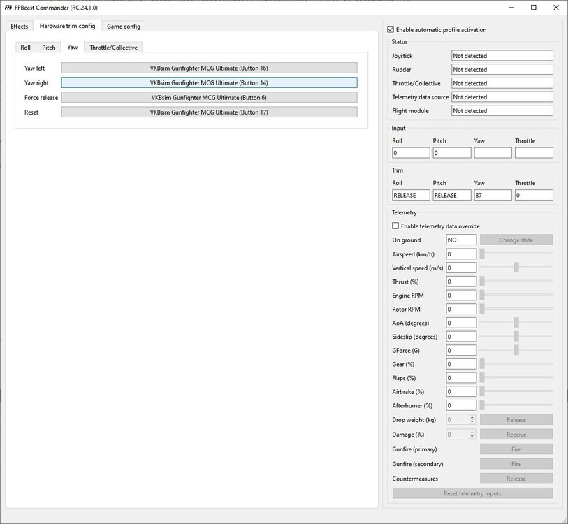Click the Reset binding button (Button 17)
The height and width of the screenshot is (524, 568).
point(209,112)
